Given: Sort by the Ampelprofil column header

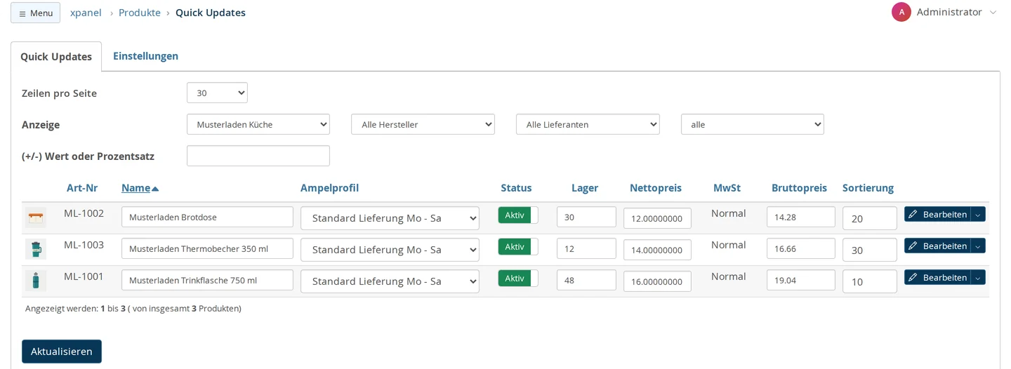Looking at the screenshot, I should pos(329,188).
